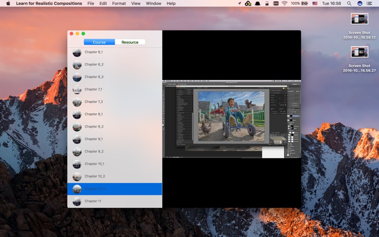Open the File menu
The width and height of the screenshot is (379, 237).
[90, 3]
